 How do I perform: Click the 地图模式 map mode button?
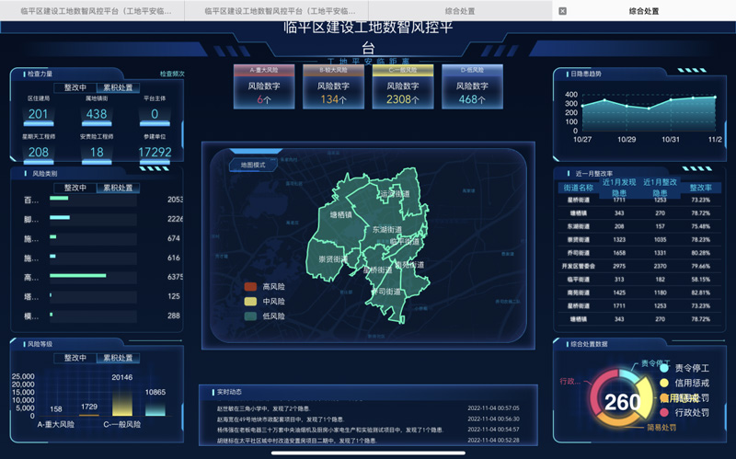point(253,165)
